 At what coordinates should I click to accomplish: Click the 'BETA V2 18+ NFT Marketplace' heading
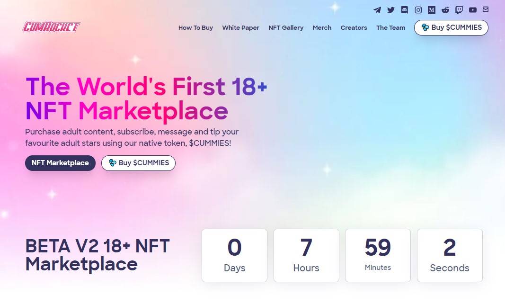[x=97, y=255]
